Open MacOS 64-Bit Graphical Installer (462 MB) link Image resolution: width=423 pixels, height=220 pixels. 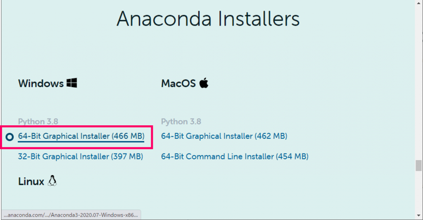tap(224, 136)
